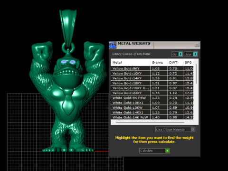Click the 1.75 grams value for 22KY
228x171 pixels.
pos(156,93)
